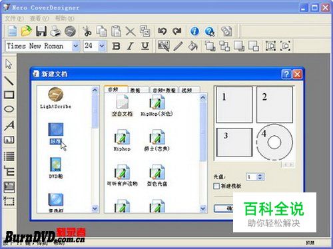333x249 pixels.
Task: Open the font size 24 dropdown
Action: [102, 46]
